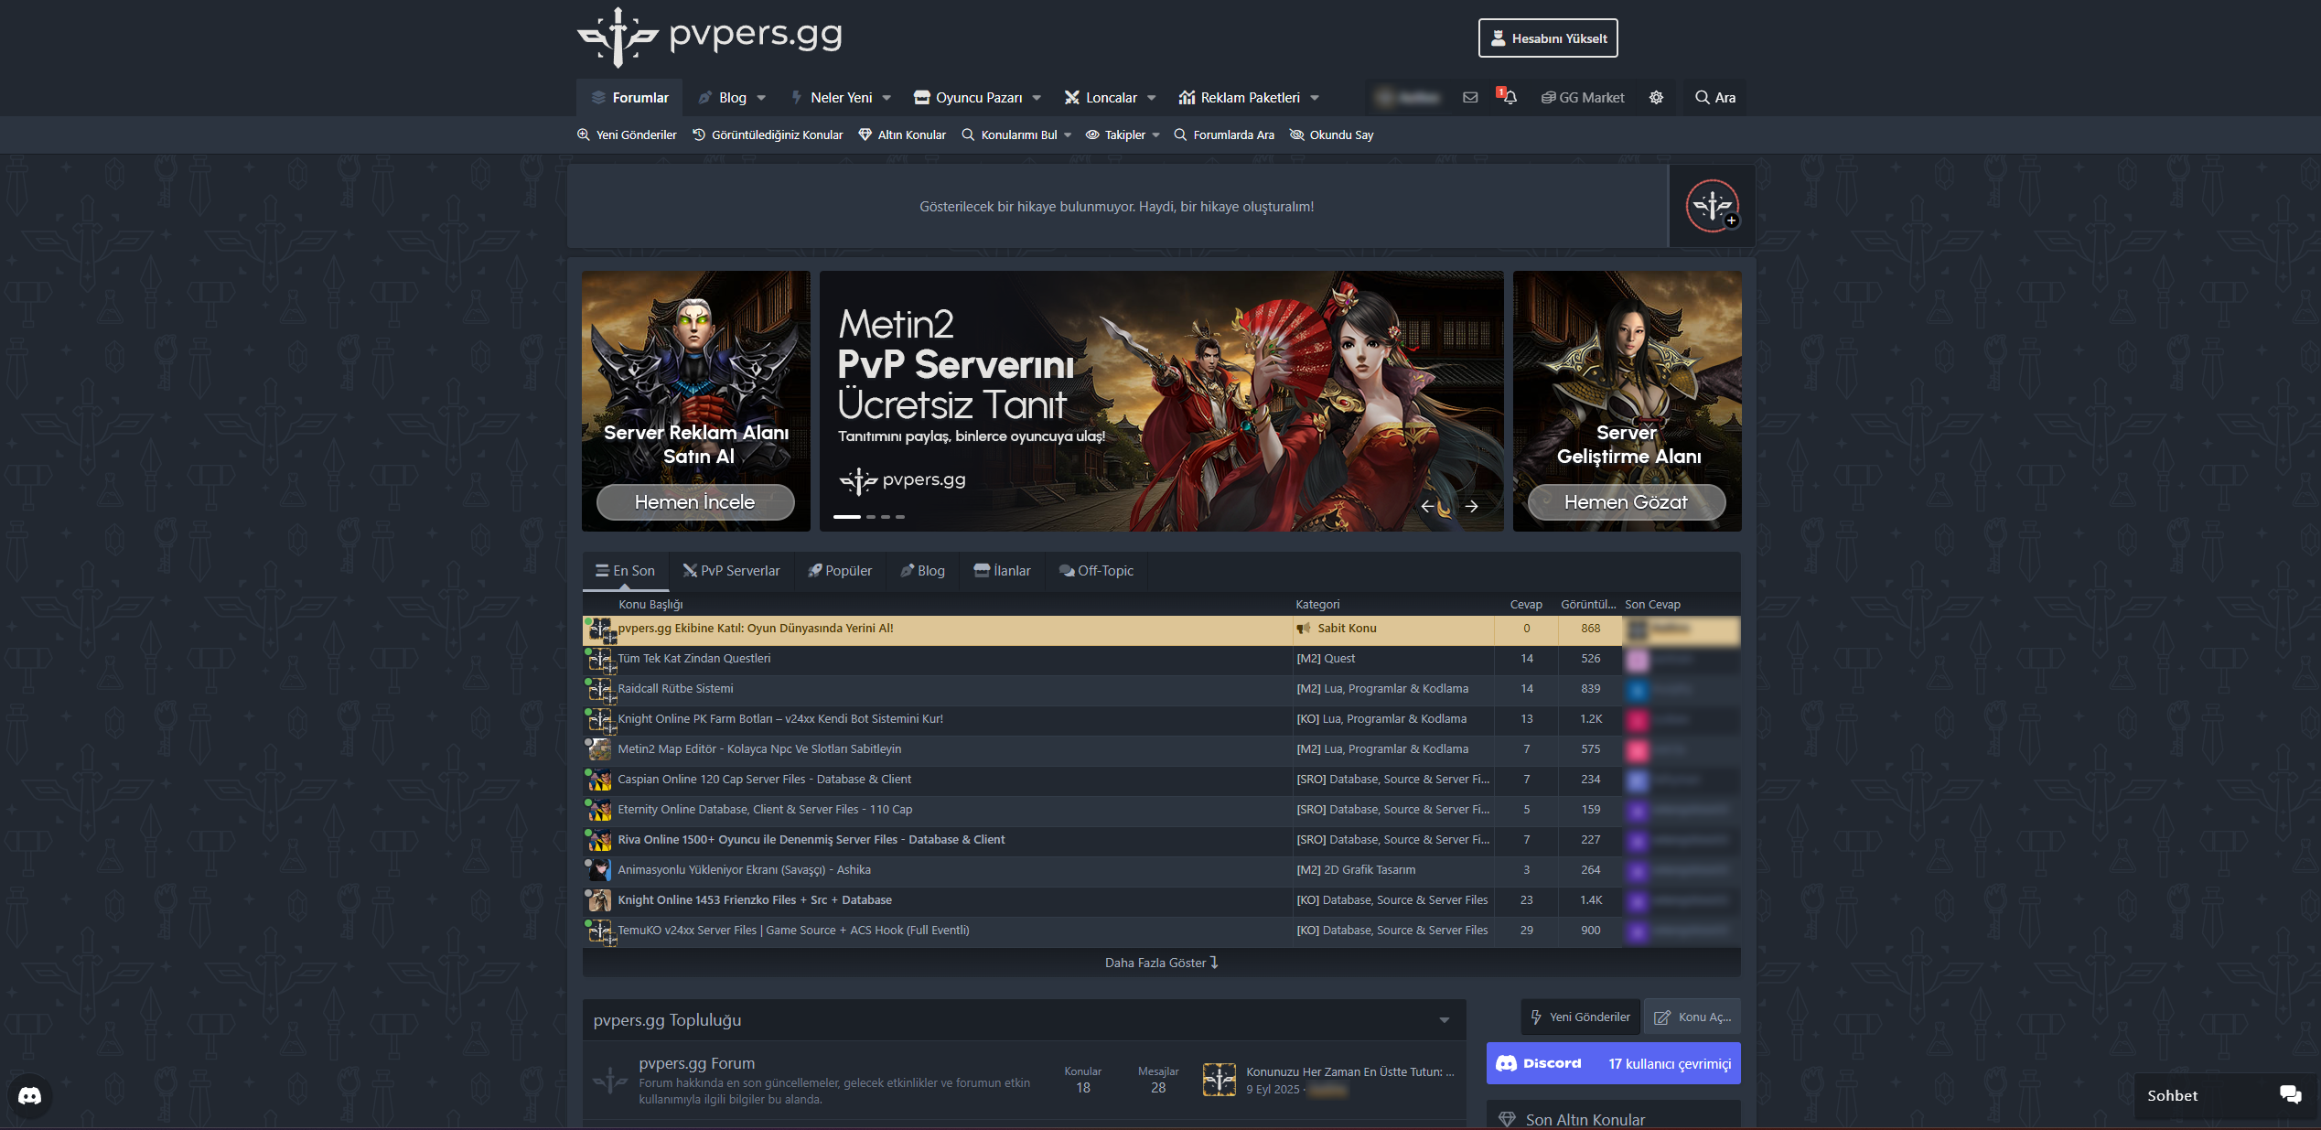Open GG Market link
This screenshot has width=2321, height=1130.
click(x=1583, y=98)
